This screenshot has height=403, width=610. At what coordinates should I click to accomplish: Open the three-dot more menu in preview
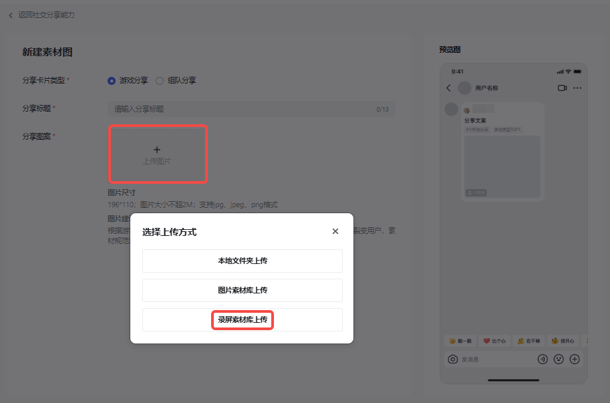pos(577,88)
